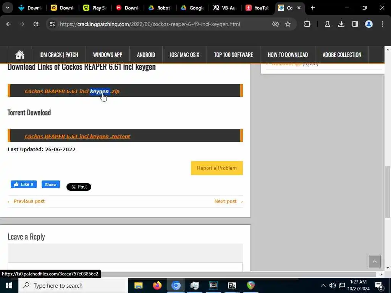Click the site Home icon

20,55
